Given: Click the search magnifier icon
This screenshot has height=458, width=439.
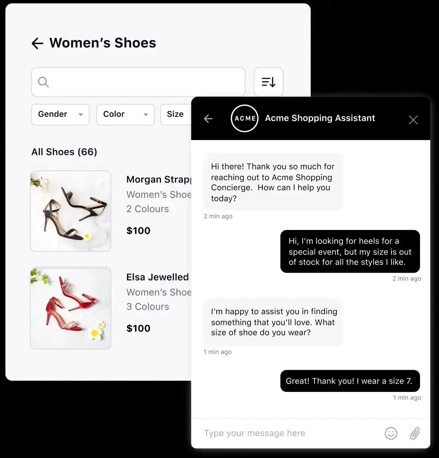Looking at the screenshot, I should click(x=43, y=82).
